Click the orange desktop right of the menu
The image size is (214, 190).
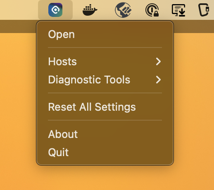coord(194,96)
